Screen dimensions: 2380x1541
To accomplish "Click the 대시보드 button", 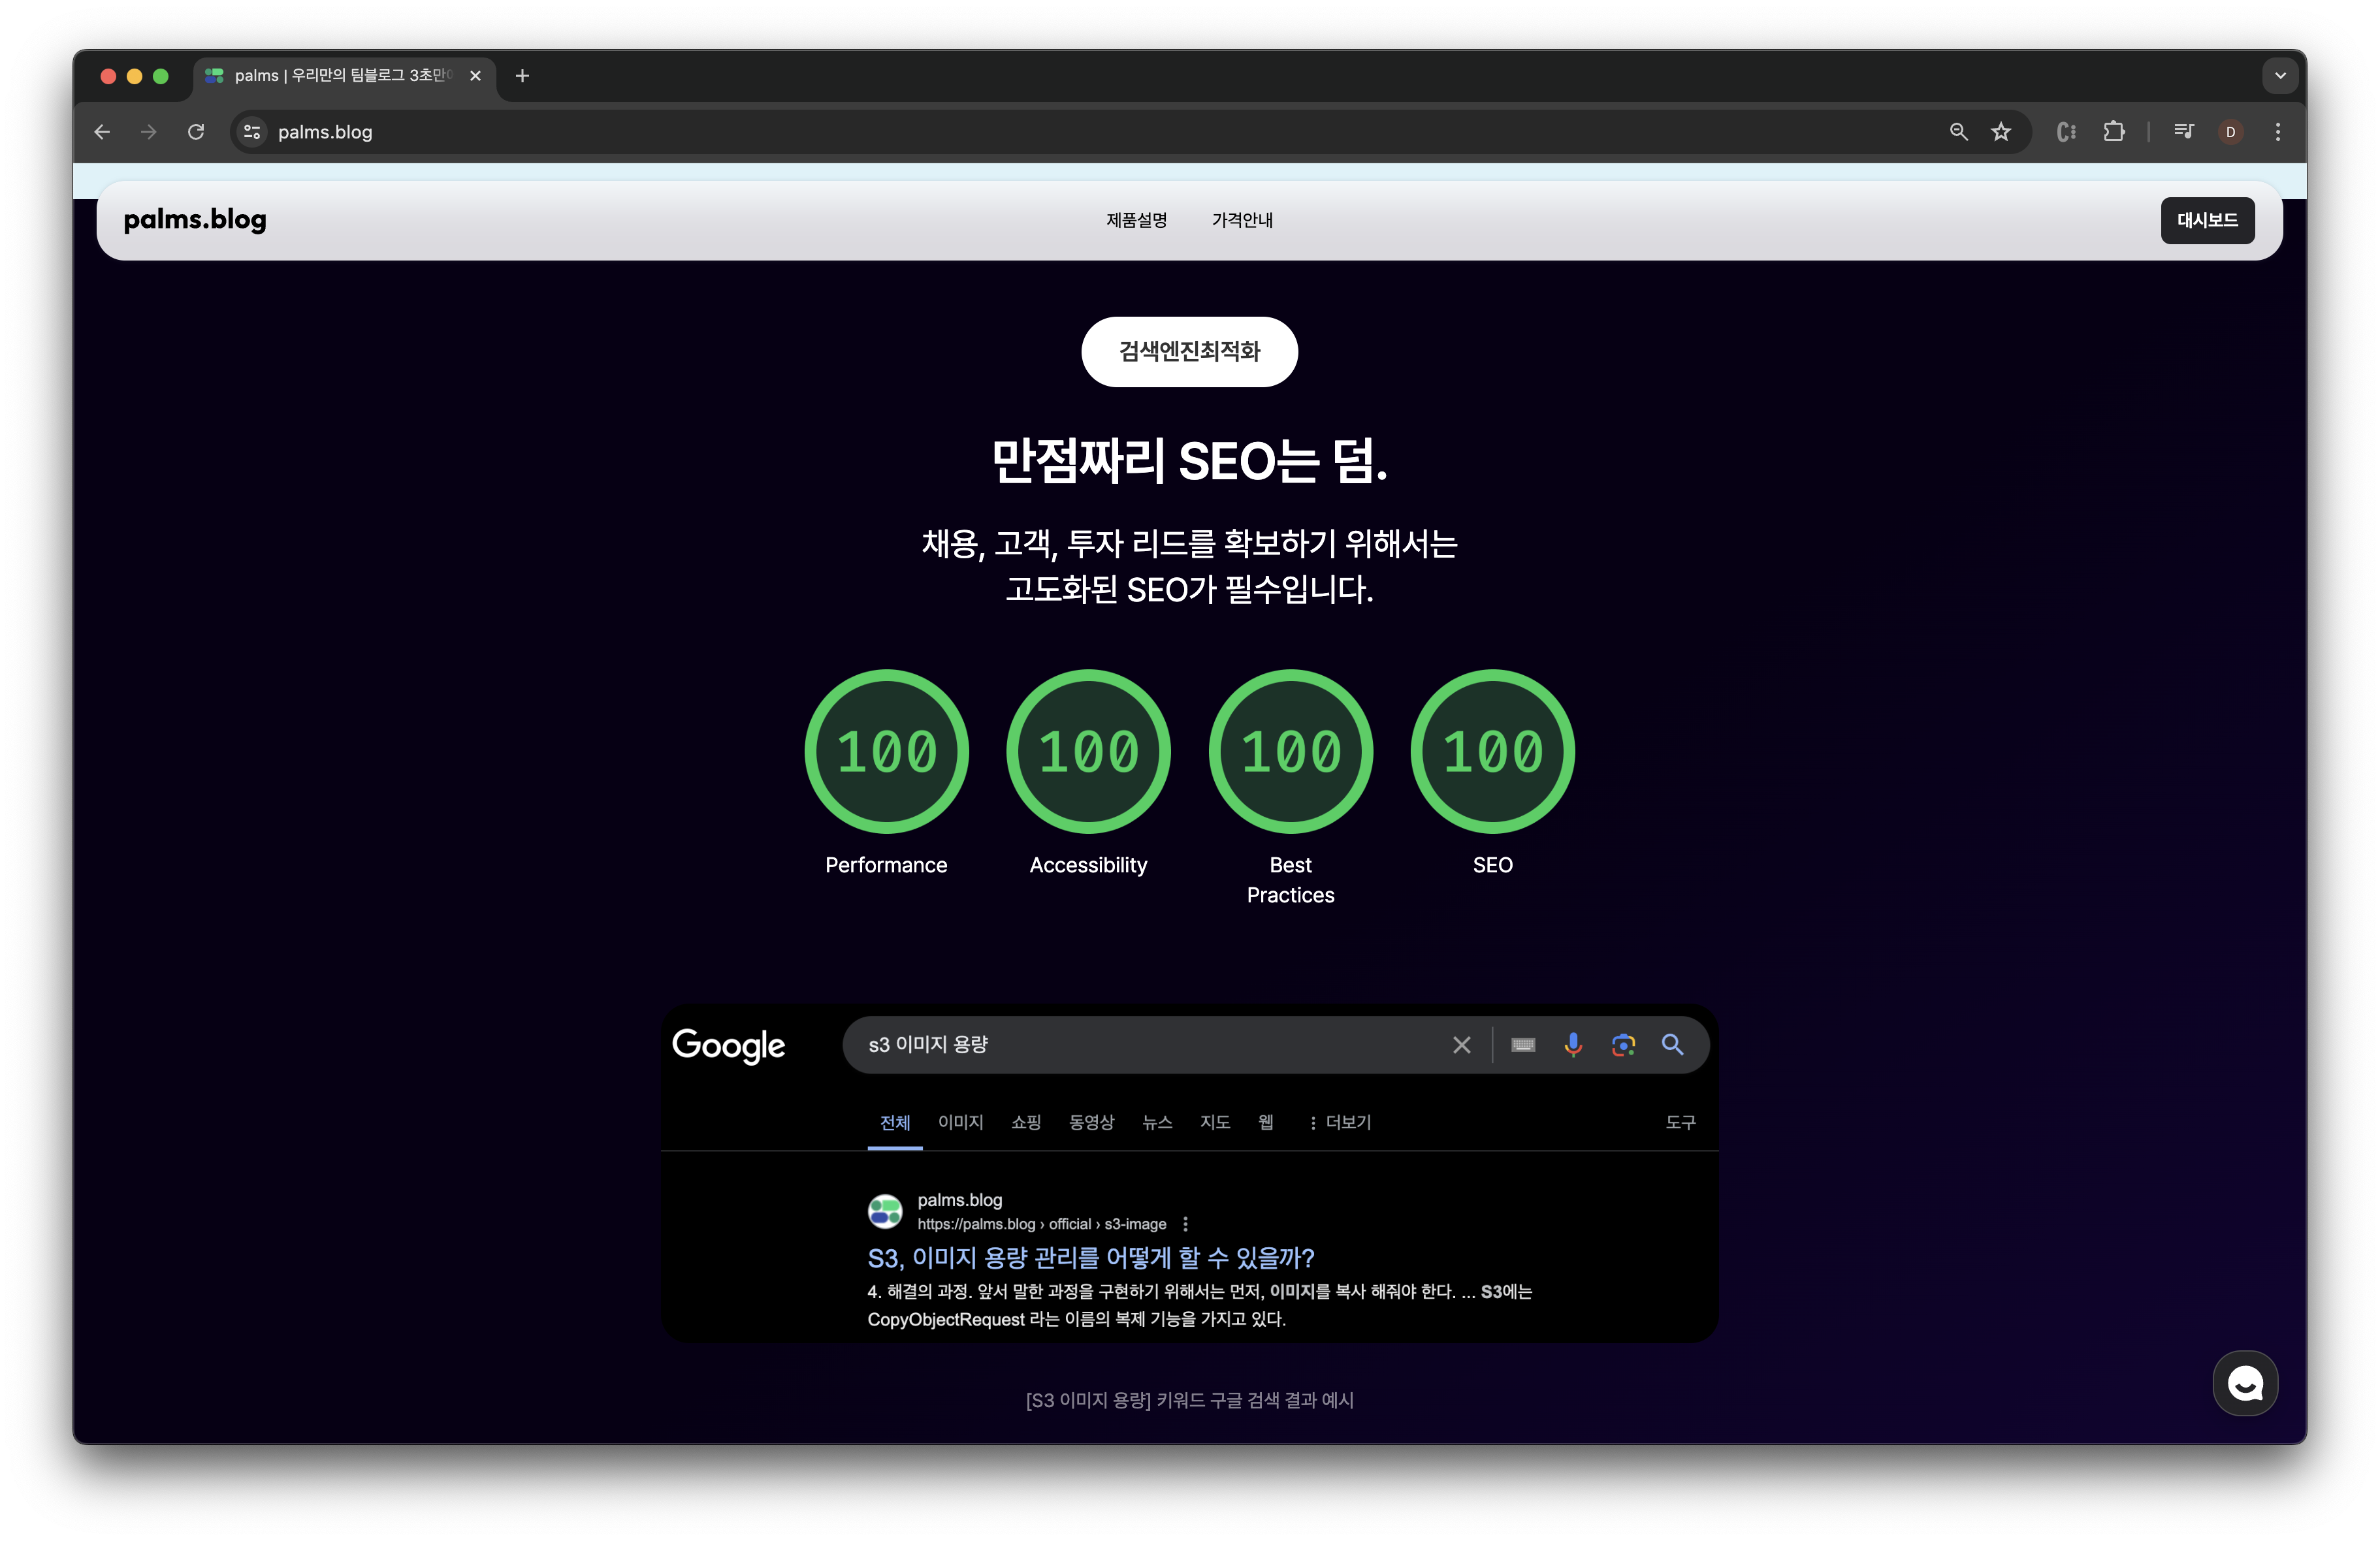I will 2207,220.
